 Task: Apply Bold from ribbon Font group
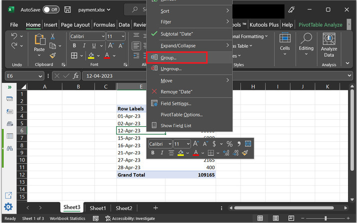point(74,46)
